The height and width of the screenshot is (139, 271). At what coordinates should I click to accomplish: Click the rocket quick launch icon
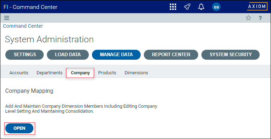[187, 7]
